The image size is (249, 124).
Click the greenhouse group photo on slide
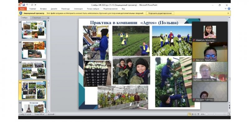click(123, 97)
